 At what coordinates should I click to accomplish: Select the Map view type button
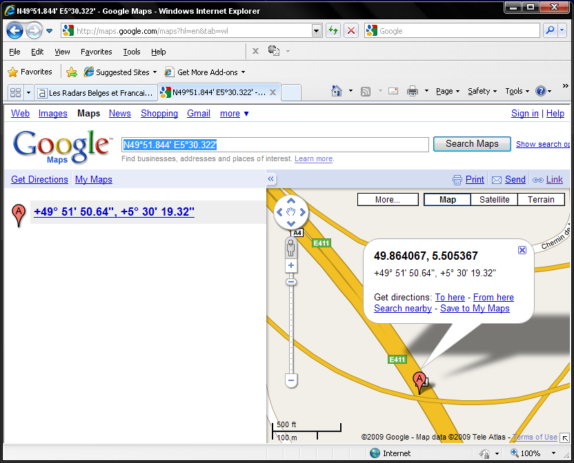[448, 200]
